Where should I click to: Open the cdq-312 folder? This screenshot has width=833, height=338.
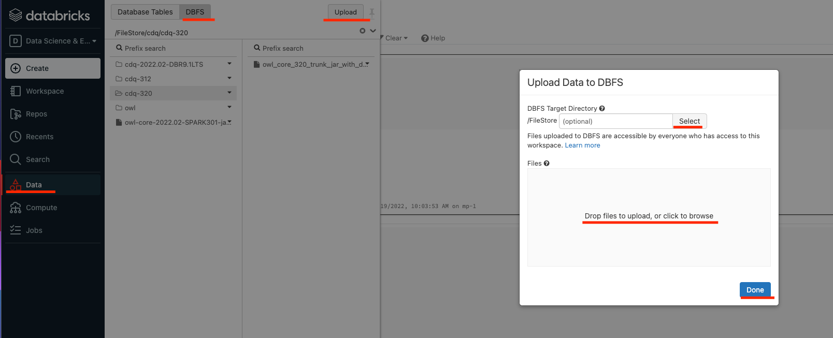(138, 79)
